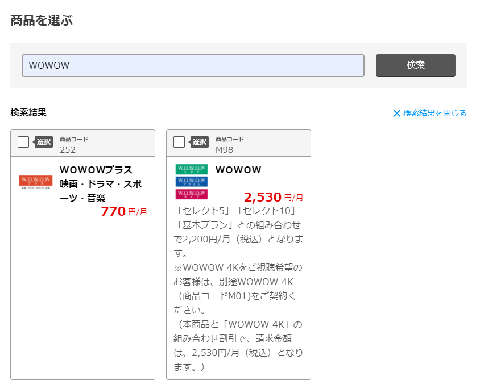
Task: Click the セレクト5 セレクト10 description text
Action: 238,232
